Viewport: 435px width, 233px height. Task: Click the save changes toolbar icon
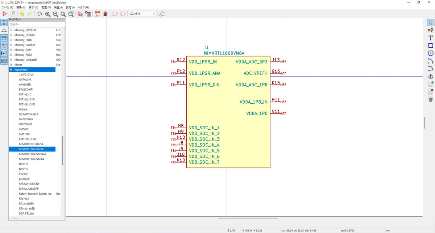[x=13, y=14]
